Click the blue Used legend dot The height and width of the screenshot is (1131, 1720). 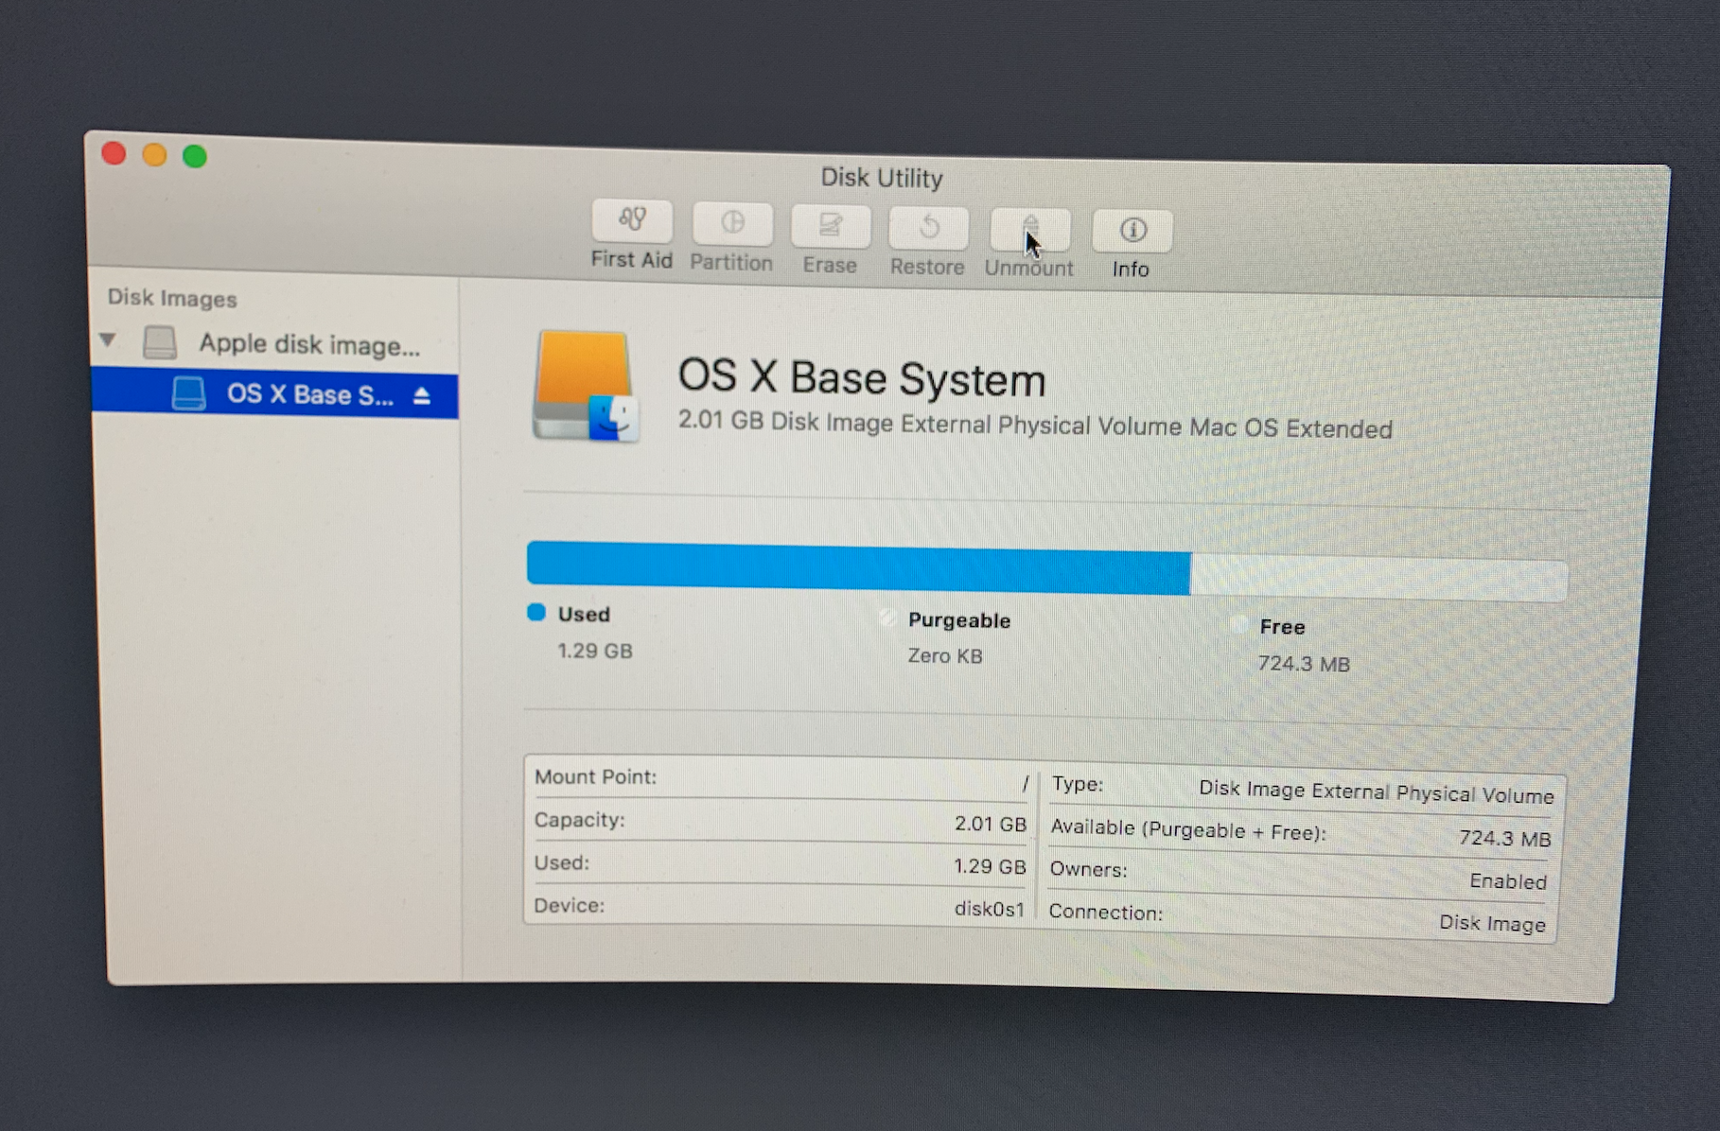click(x=536, y=613)
